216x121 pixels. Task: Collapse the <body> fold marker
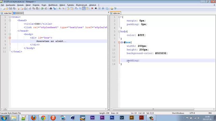[10, 34]
